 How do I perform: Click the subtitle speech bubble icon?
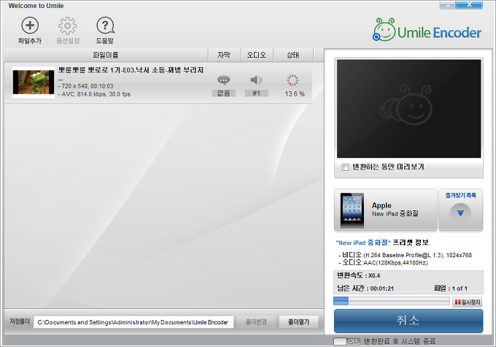tap(224, 80)
